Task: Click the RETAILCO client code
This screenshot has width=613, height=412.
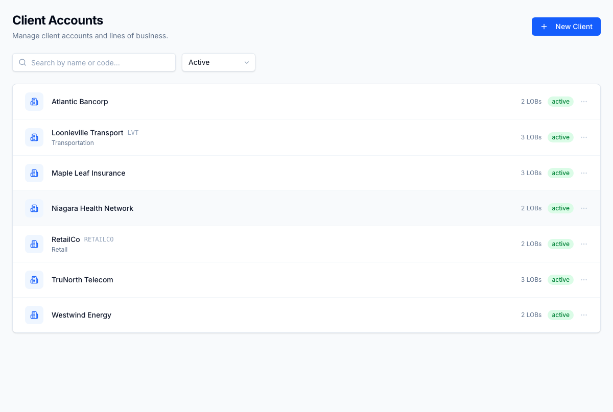Action: [x=99, y=239]
